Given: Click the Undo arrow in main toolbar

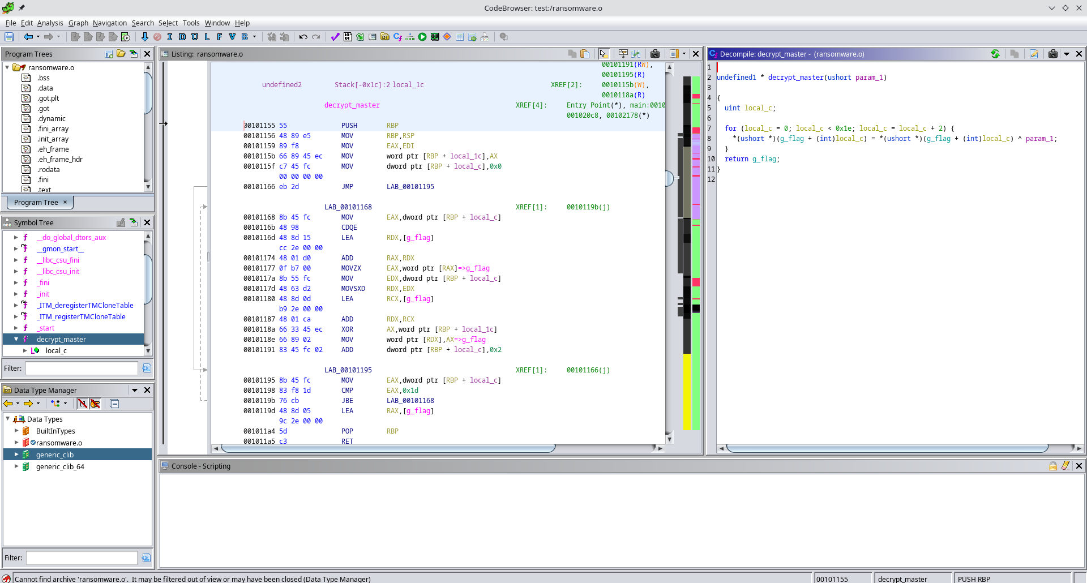Looking at the screenshot, I should tap(303, 37).
